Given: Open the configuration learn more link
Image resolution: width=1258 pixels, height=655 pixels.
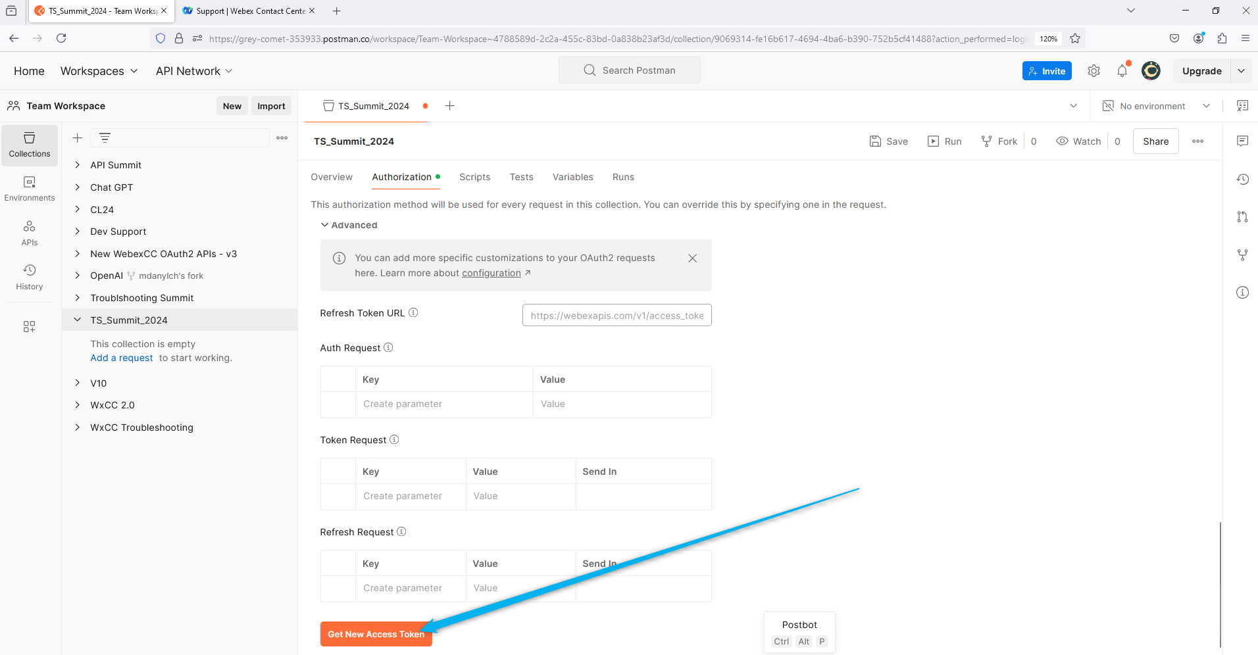Looking at the screenshot, I should [x=491, y=273].
